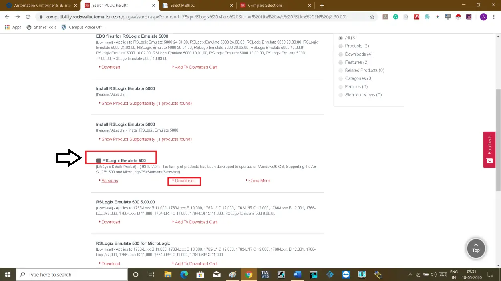
Task: Open the Campus Police Offi... bookmark
Action: click(83, 27)
